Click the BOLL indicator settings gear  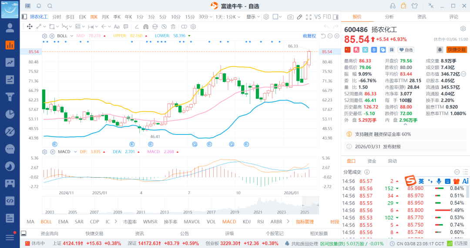pos(44,36)
